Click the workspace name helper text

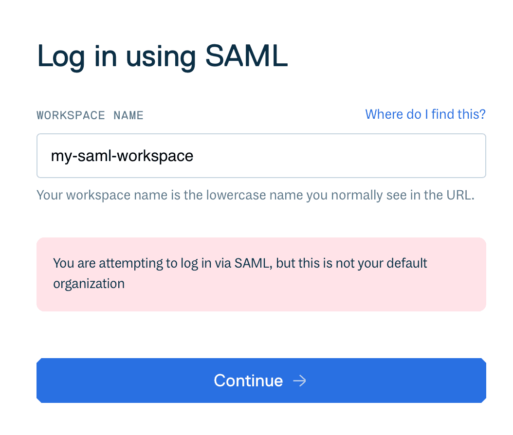pos(255,196)
